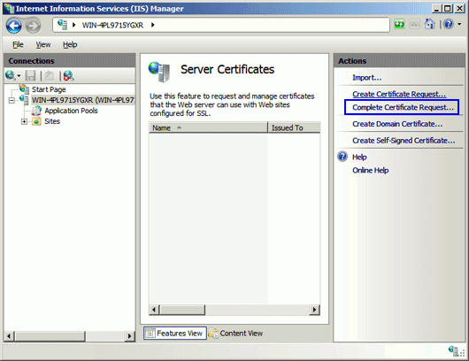Open the blue Help question-mark toolbar icon
The height and width of the screenshot is (361, 469).
[x=449, y=24]
